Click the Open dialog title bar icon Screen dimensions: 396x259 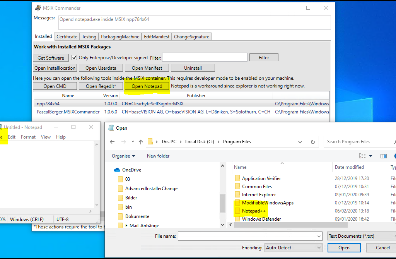pos(111,128)
